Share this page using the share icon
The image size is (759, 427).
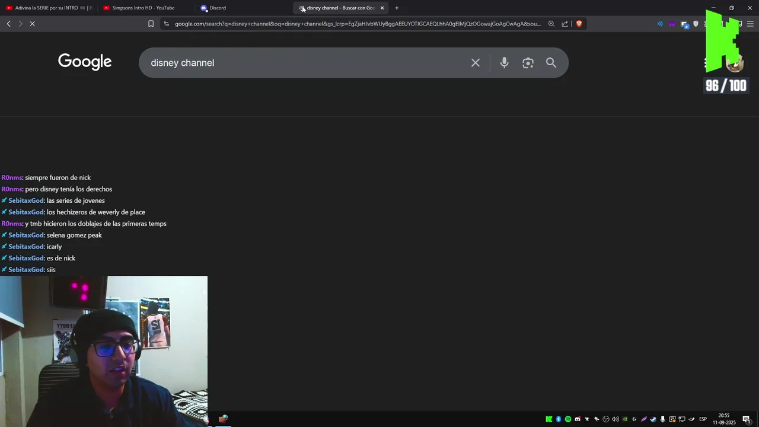565,24
